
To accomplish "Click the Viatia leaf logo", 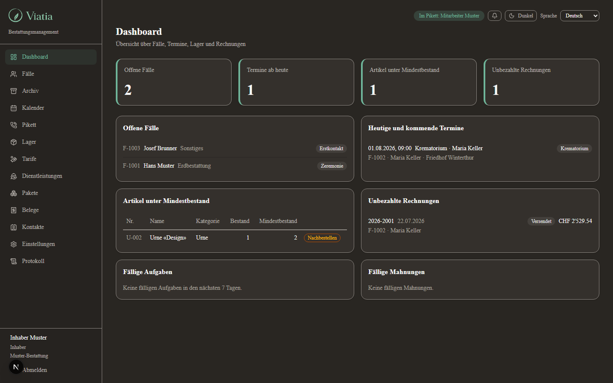I will tap(16, 16).
